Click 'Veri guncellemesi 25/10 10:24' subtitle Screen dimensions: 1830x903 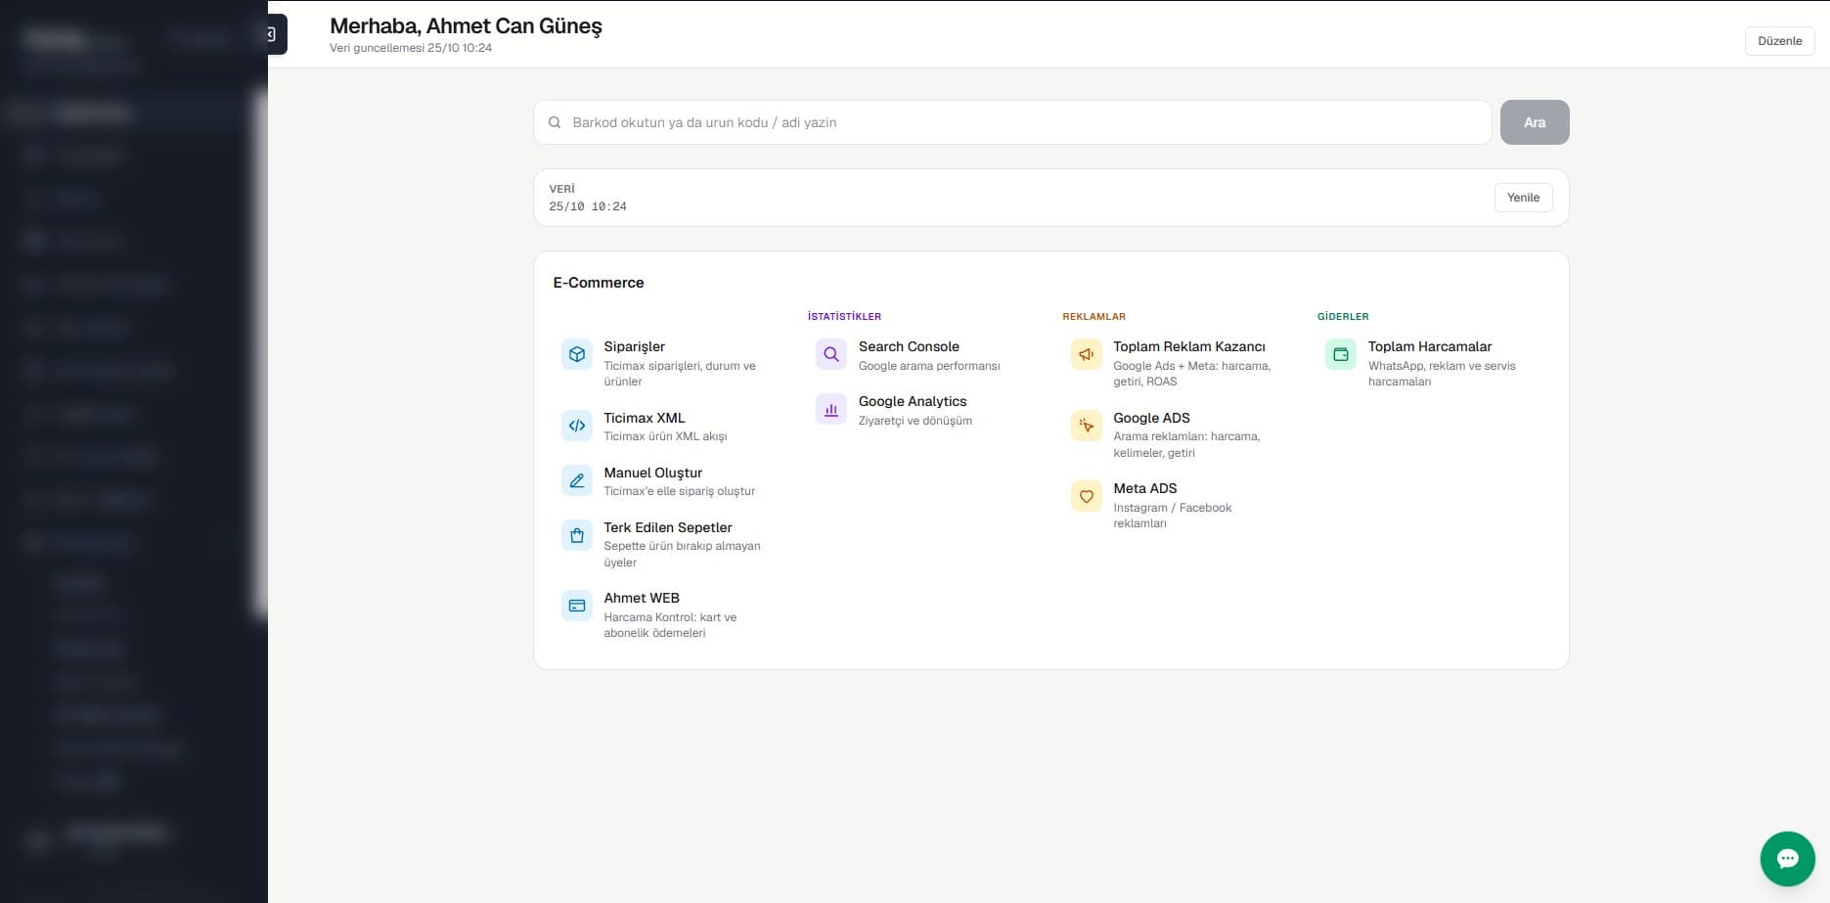click(411, 48)
